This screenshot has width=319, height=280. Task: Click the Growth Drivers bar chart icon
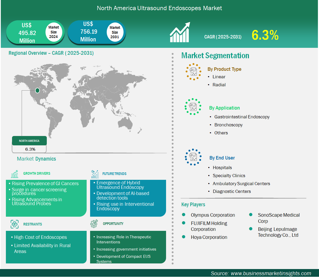(x=15, y=174)
